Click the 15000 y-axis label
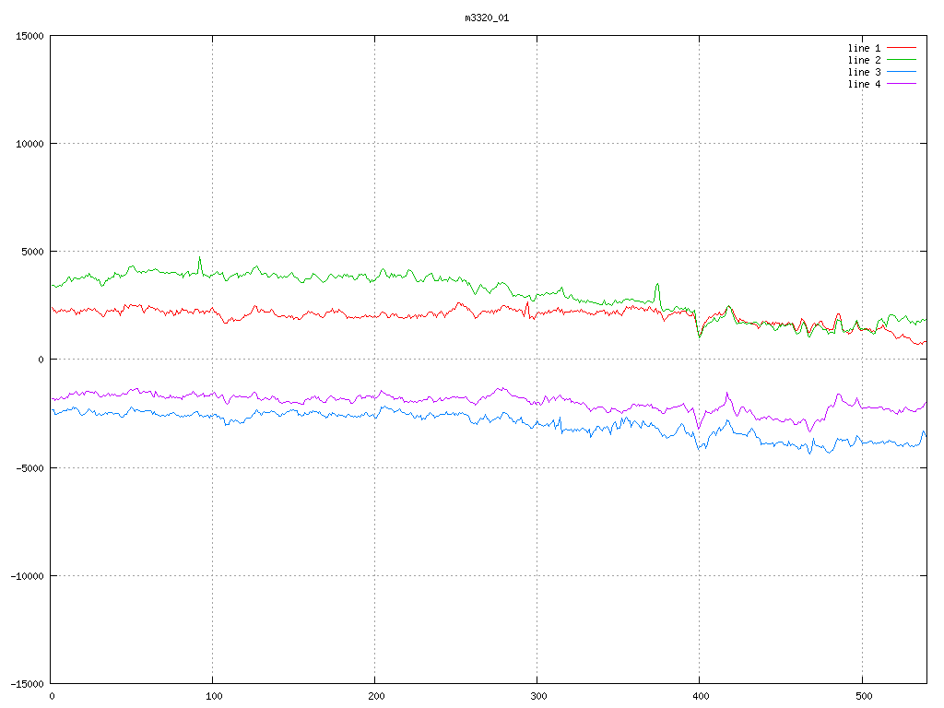944x708 pixels. [x=29, y=36]
